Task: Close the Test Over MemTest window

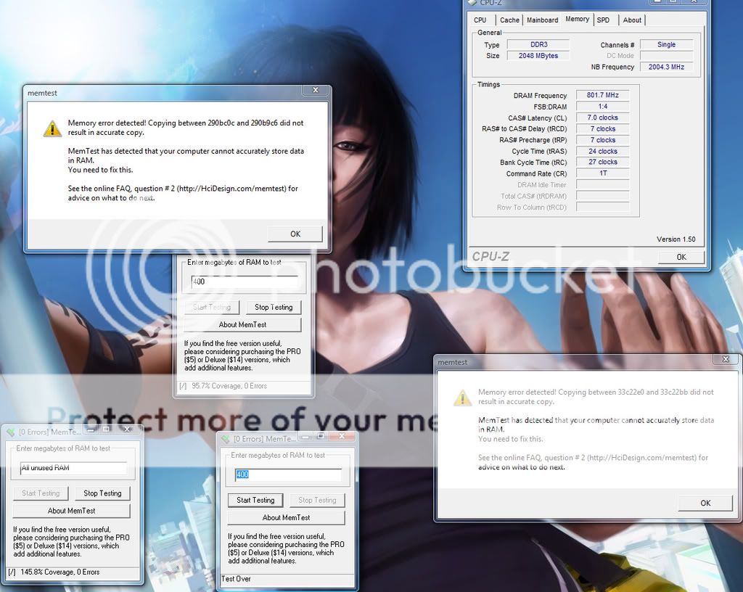Action: pyautogui.click(x=342, y=436)
